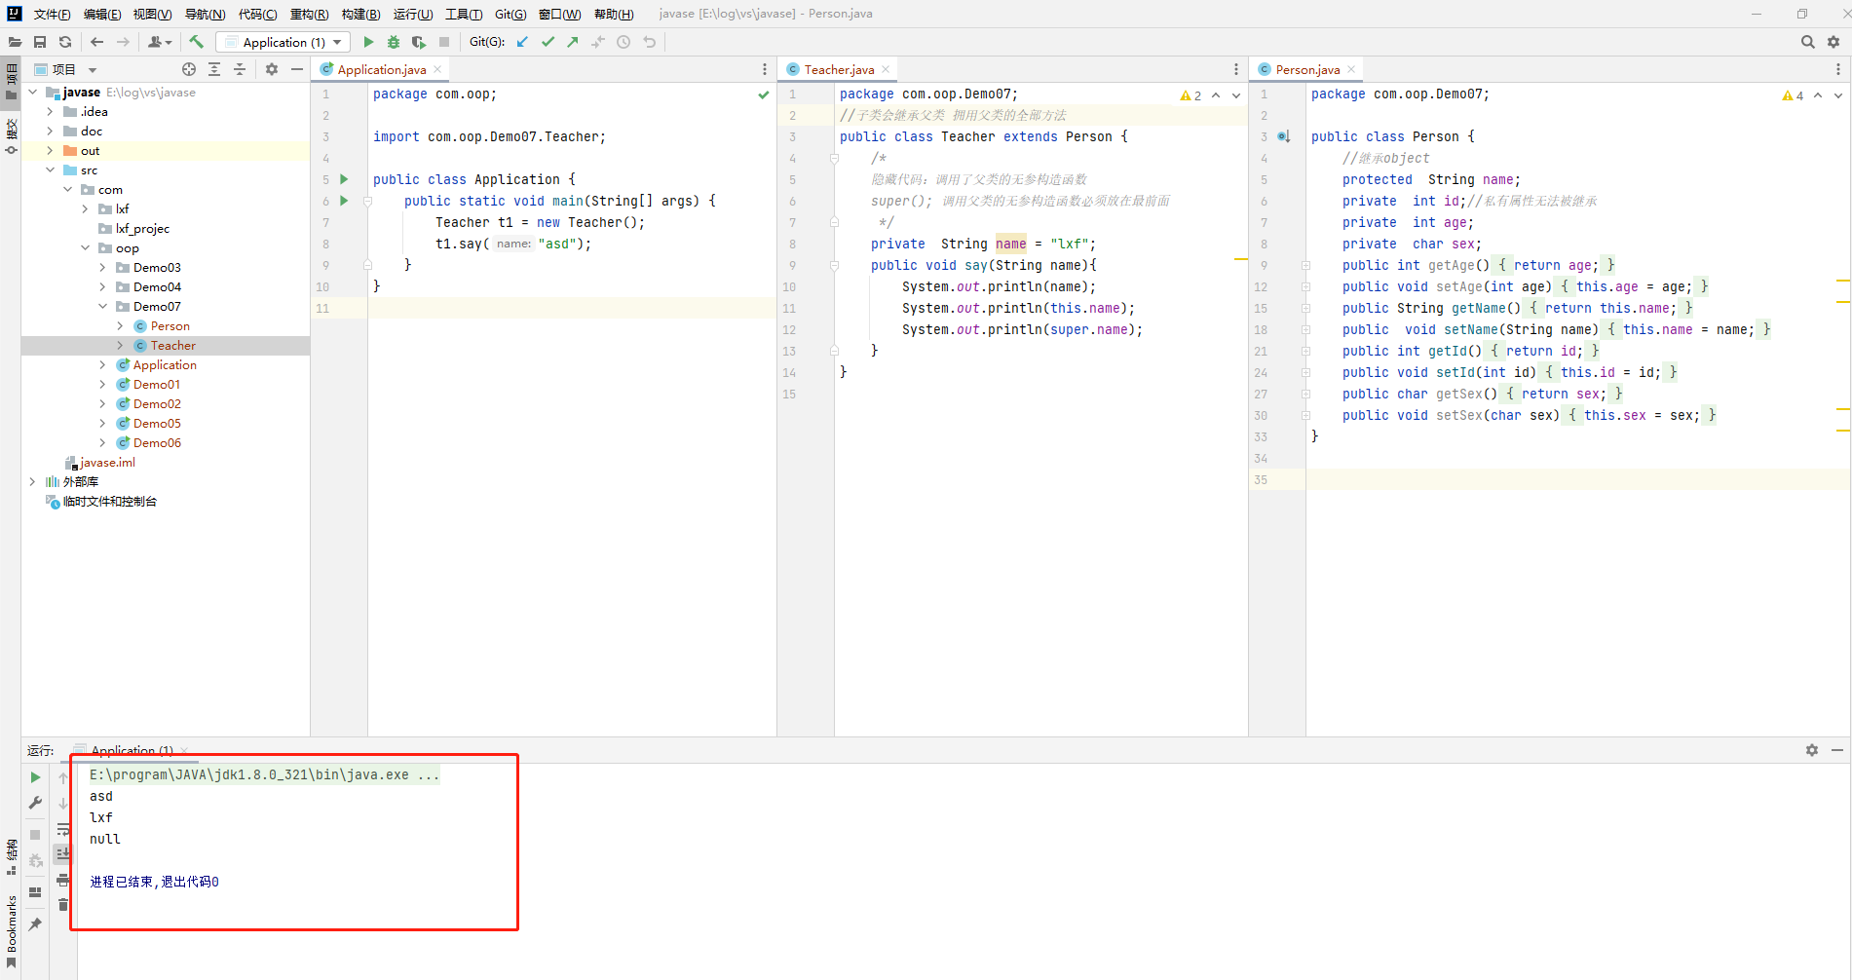Expand the out folder
The image size is (1852, 980).
pyautogui.click(x=50, y=151)
